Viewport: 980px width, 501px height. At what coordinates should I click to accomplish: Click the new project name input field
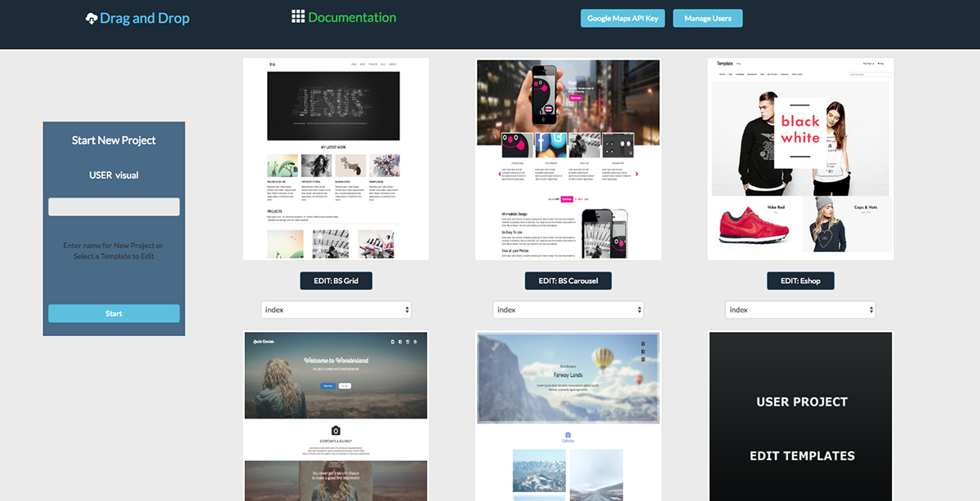114,206
